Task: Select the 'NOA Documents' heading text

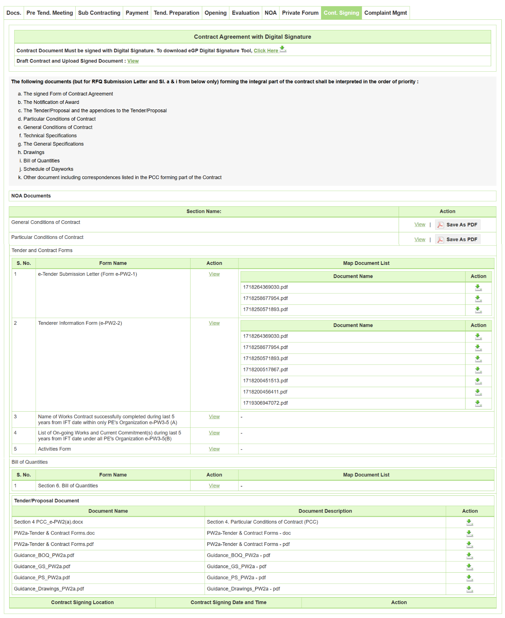Action: coord(31,196)
